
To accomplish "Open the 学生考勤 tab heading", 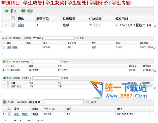I will click(x=121, y=3).
